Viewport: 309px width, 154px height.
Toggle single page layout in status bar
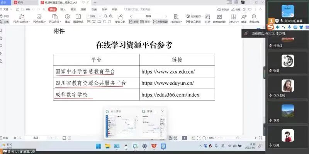[x=170, y=138]
